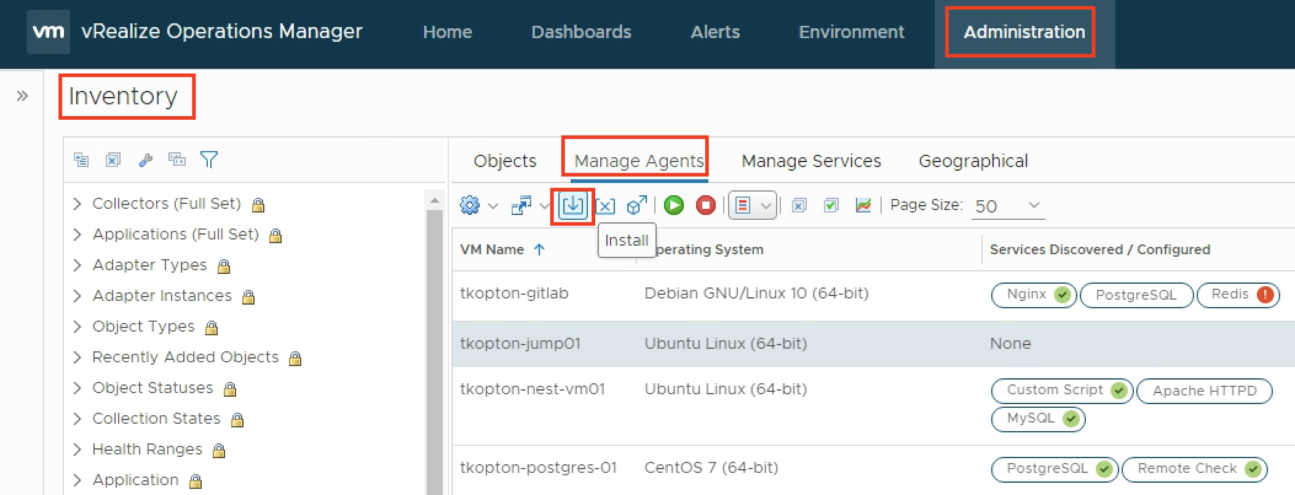Click the uninstall agent icon next to Install

606,206
